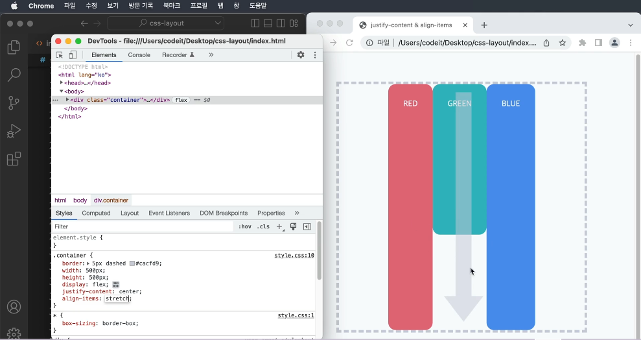Viewport: 641px width, 340px height.
Task: Toggle Chrome side panel icon
Action: [x=598, y=43]
